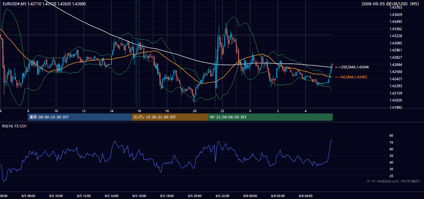Click price axis label 1.42159

tap(396, 93)
